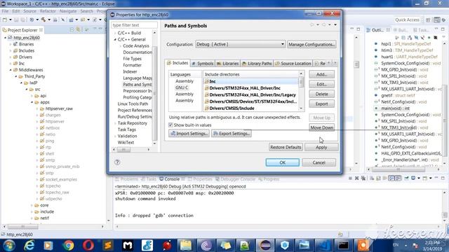Confirm the dialog with OK

[282, 162]
